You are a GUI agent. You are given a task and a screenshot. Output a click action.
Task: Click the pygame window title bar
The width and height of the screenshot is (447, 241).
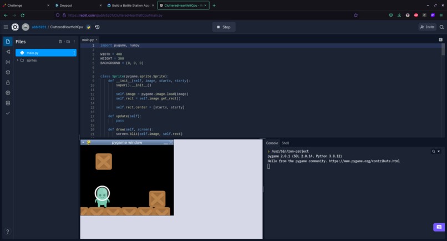point(127,142)
